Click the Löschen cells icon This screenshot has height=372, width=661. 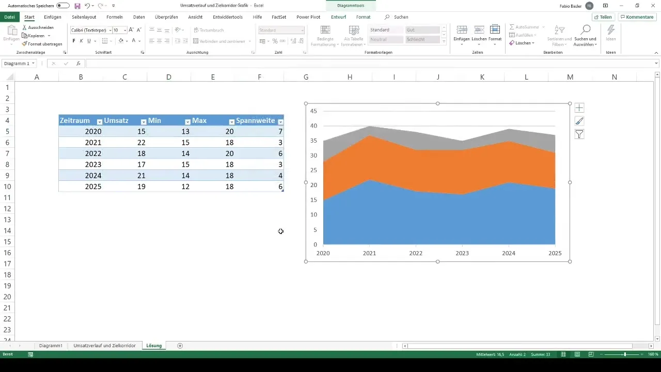click(479, 29)
